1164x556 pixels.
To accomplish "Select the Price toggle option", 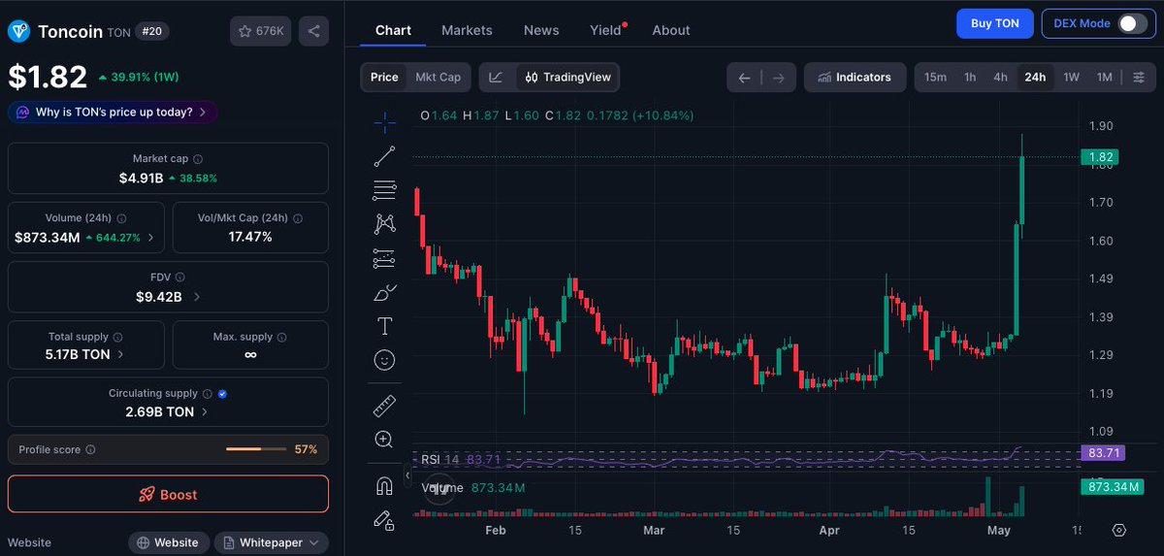I will click(384, 78).
